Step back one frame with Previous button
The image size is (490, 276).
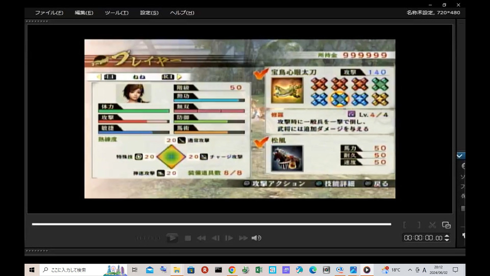215,238
